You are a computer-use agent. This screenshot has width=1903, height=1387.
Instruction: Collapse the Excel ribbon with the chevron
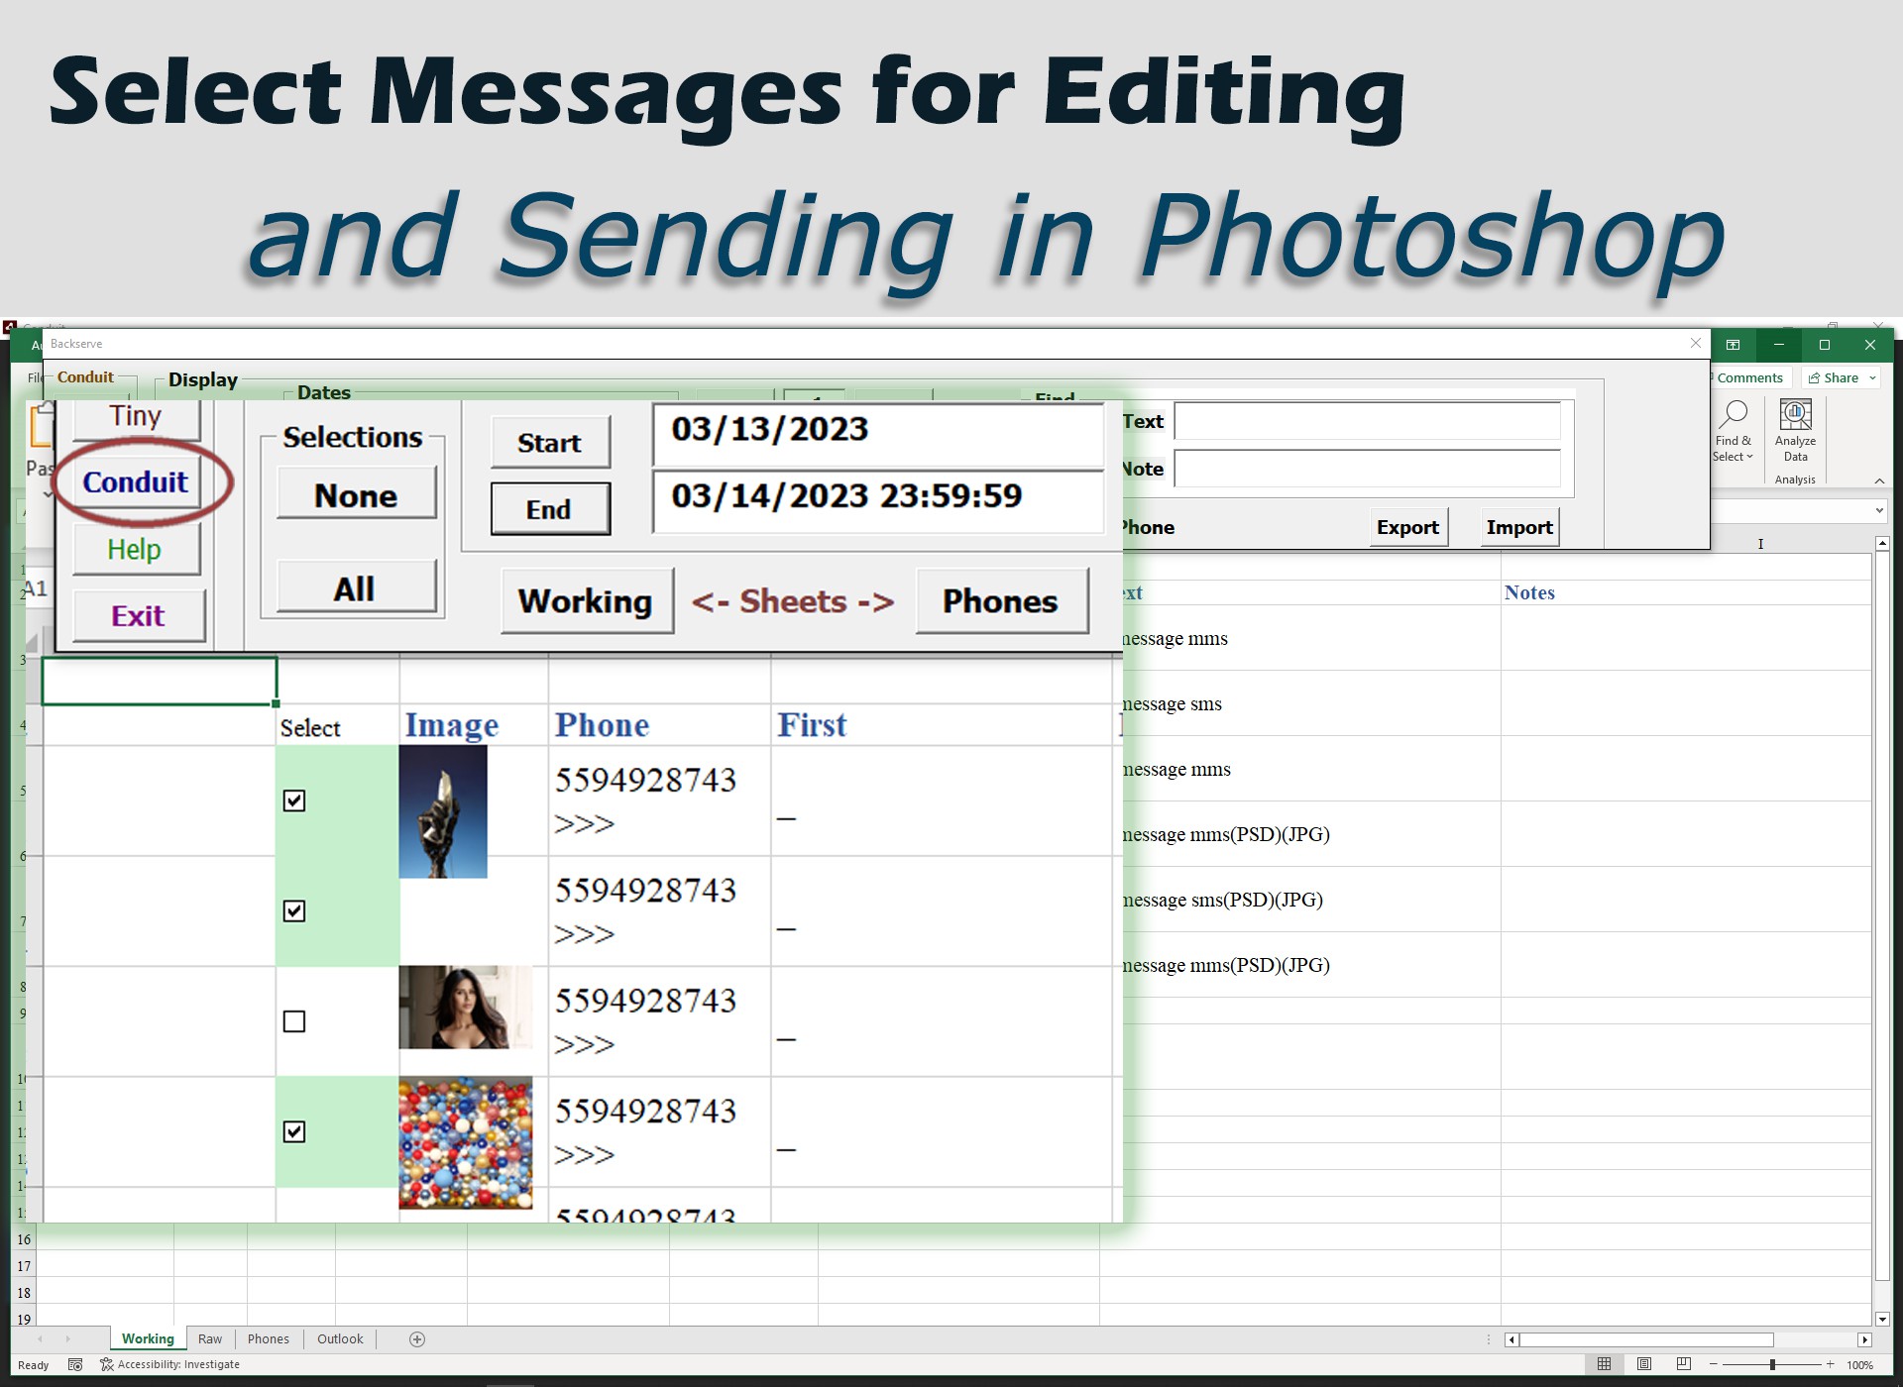(x=1879, y=480)
